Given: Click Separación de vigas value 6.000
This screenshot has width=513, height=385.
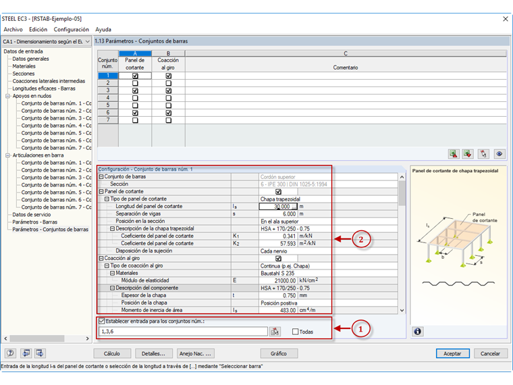Looking at the screenshot, I should point(278,214).
